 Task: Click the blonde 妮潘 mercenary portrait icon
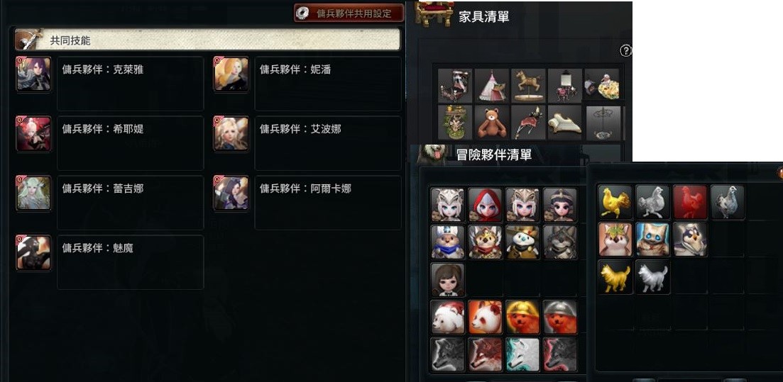[231, 74]
